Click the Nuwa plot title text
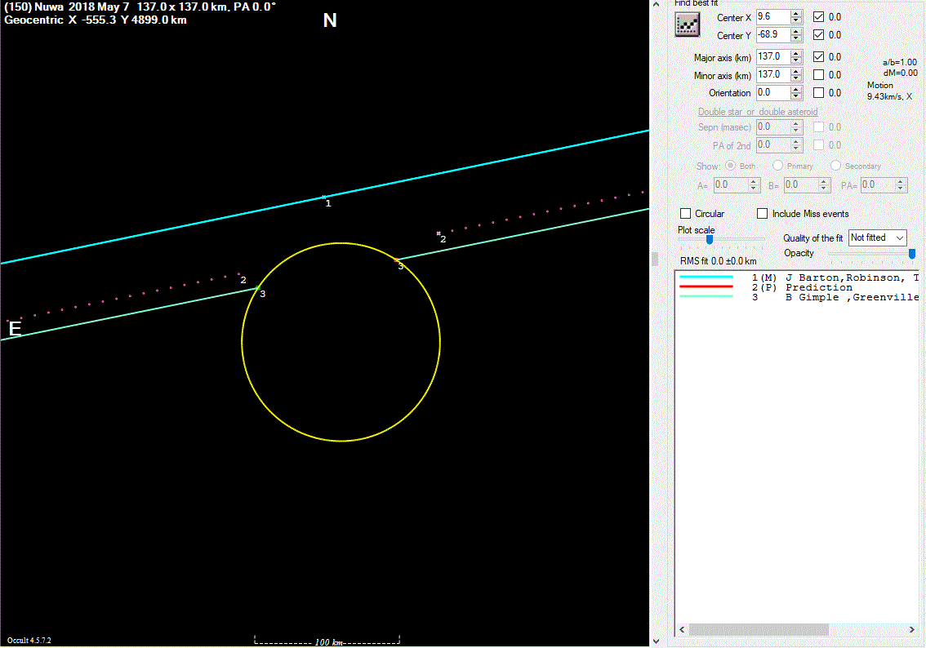Image resolution: width=926 pixels, height=648 pixels. click(140, 7)
